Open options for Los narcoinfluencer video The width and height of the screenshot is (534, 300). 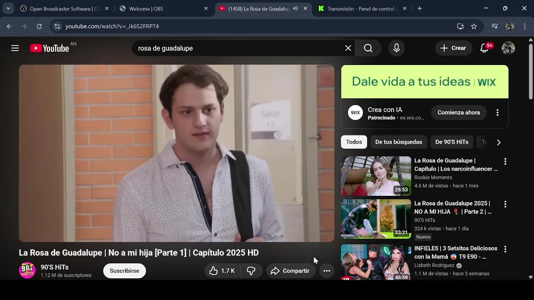505,161
